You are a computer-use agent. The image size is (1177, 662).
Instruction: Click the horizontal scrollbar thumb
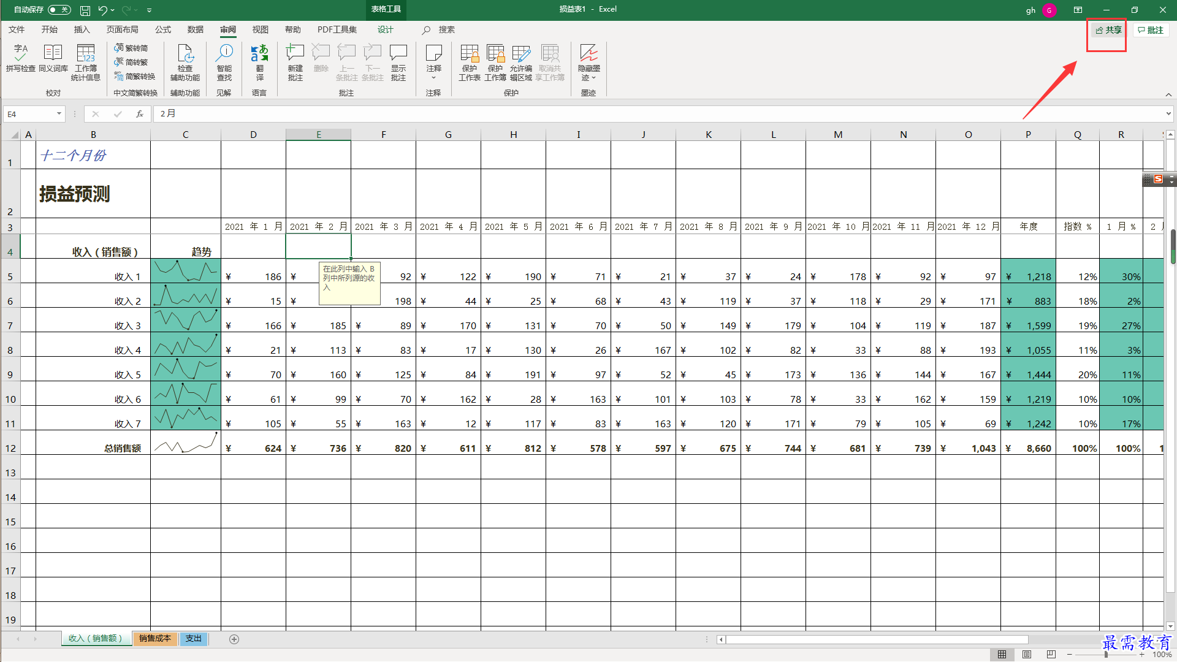(877, 639)
